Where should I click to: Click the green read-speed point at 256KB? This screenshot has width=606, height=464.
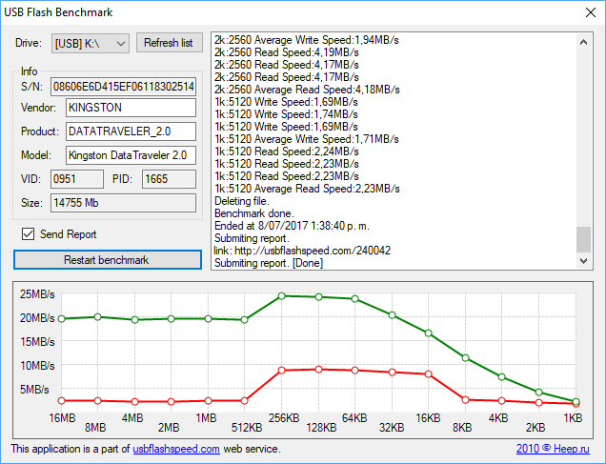pos(282,296)
